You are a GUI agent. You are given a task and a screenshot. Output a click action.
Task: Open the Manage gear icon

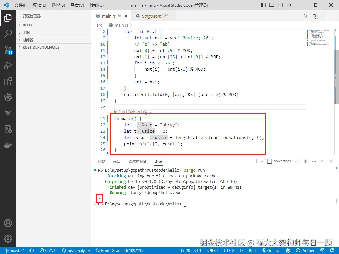[8, 239]
